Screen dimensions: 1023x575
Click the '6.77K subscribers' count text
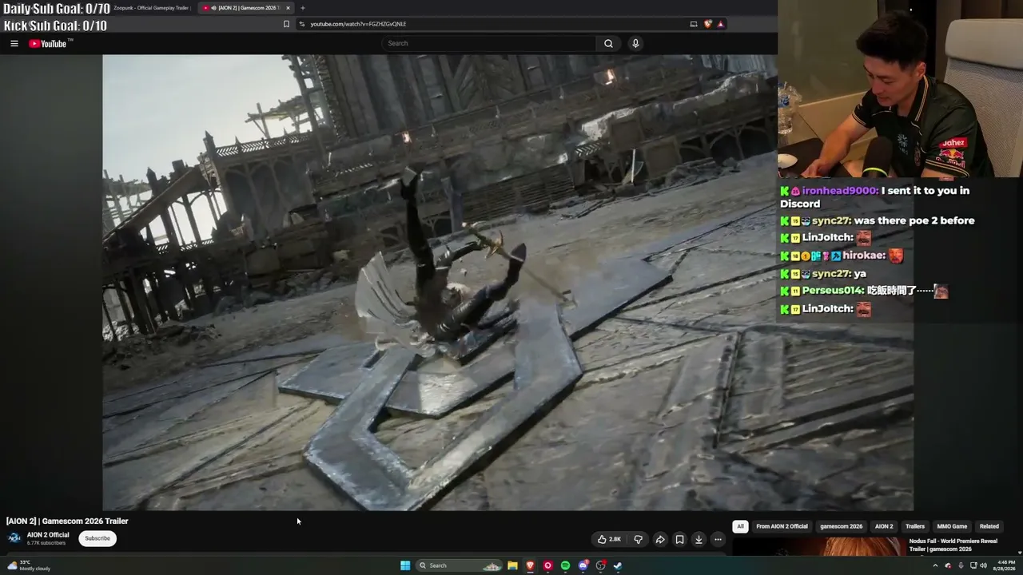pyautogui.click(x=46, y=543)
